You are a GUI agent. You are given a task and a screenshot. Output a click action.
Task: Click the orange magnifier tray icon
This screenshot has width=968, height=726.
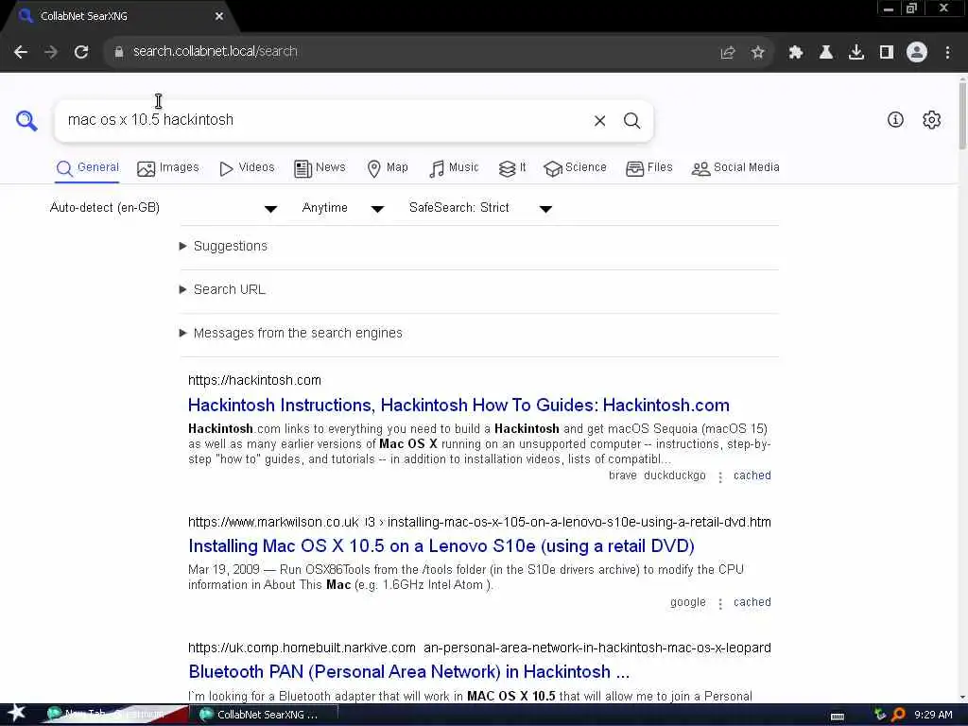[899, 715]
